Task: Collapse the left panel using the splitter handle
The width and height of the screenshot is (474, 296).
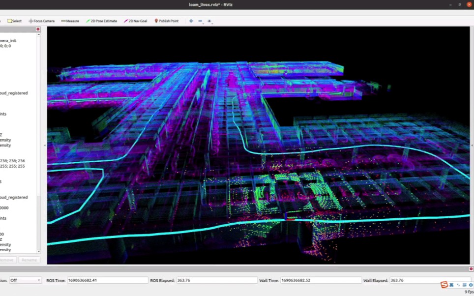Action: [45, 146]
